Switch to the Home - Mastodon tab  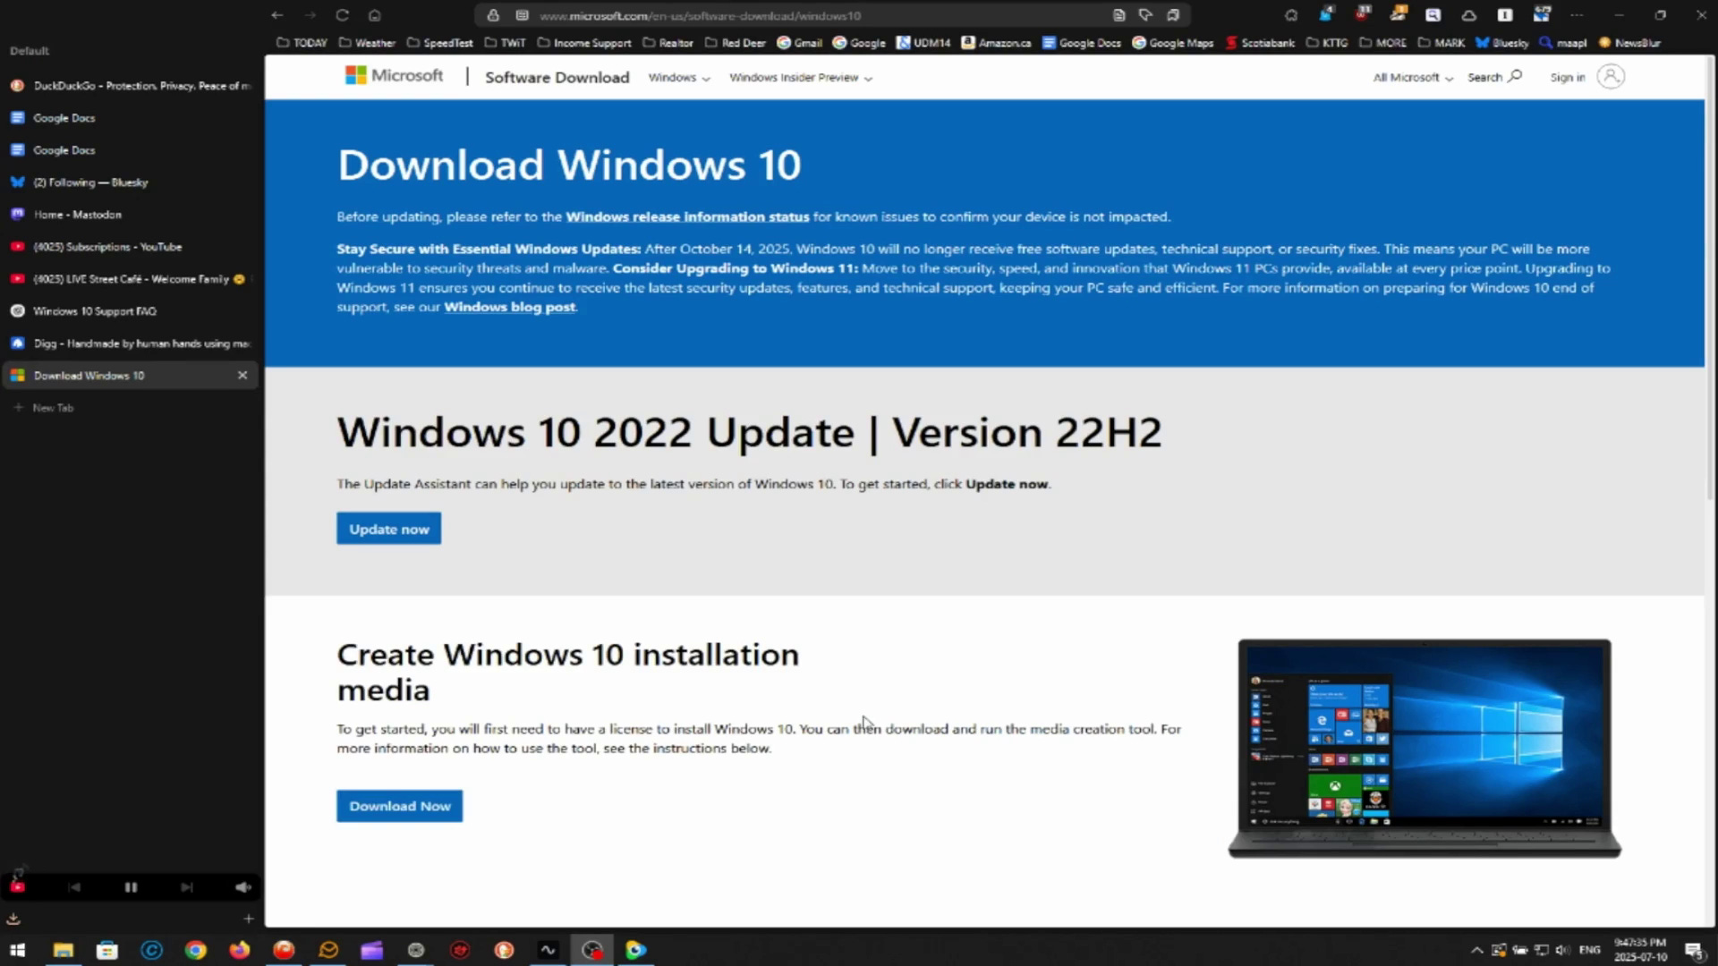pos(131,215)
